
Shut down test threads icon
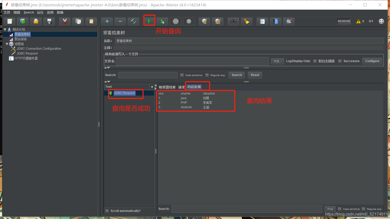189,22
